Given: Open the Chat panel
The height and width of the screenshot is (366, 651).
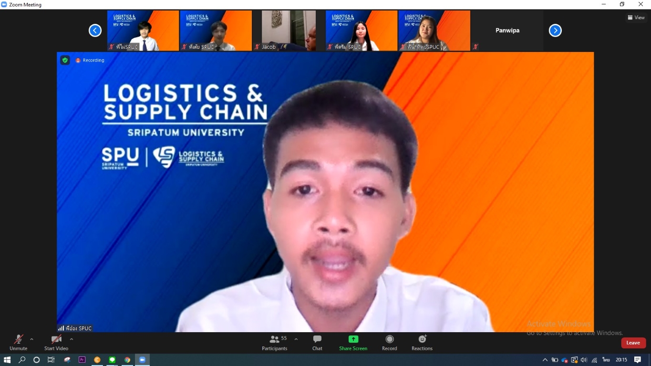Looking at the screenshot, I should pos(317,342).
